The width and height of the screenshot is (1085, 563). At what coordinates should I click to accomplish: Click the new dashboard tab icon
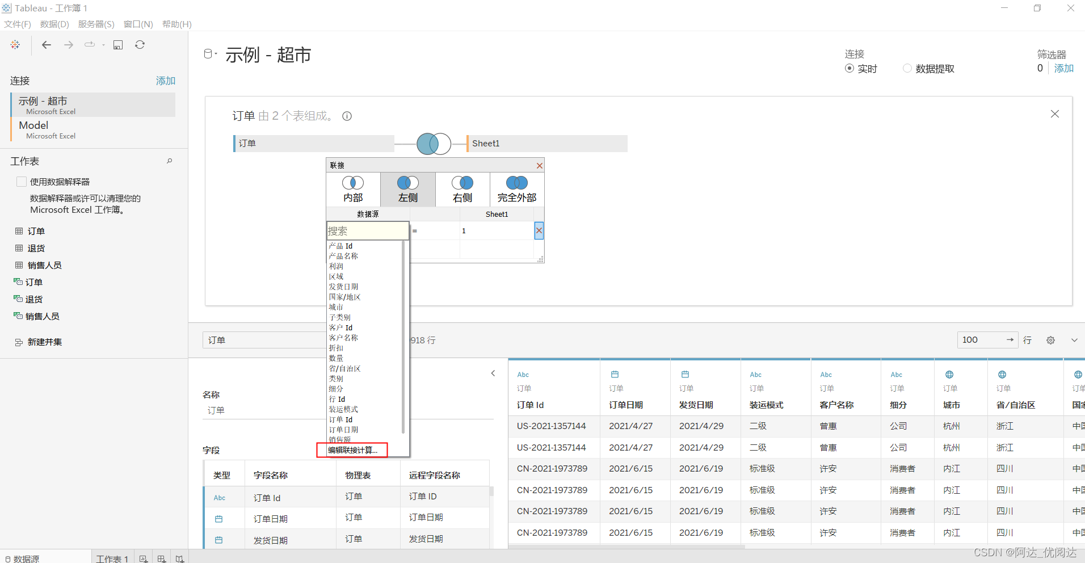pyautogui.click(x=162, y=558)
